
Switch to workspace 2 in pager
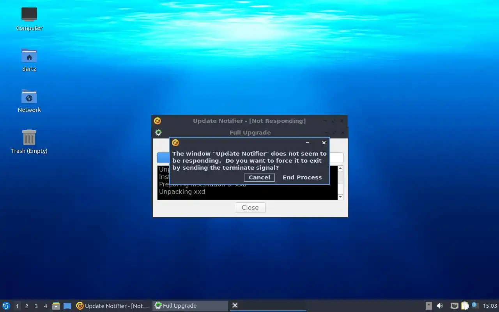27,306
